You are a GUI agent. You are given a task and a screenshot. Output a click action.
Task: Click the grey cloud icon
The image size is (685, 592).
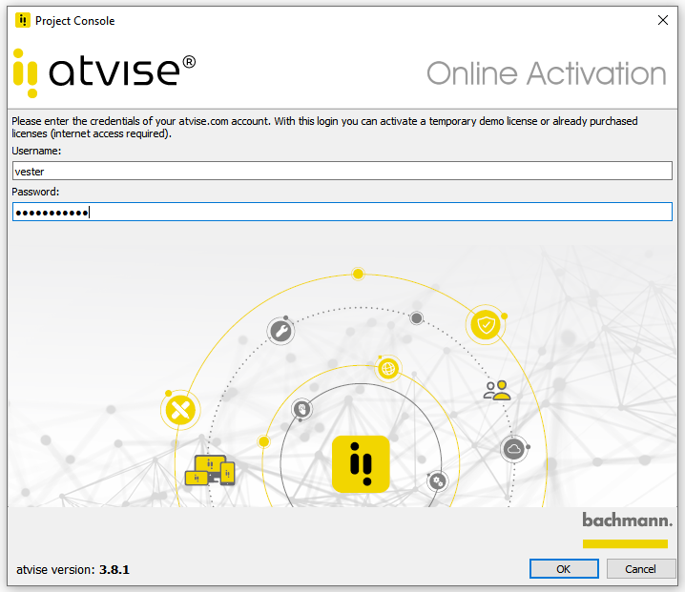coord(513,448)
